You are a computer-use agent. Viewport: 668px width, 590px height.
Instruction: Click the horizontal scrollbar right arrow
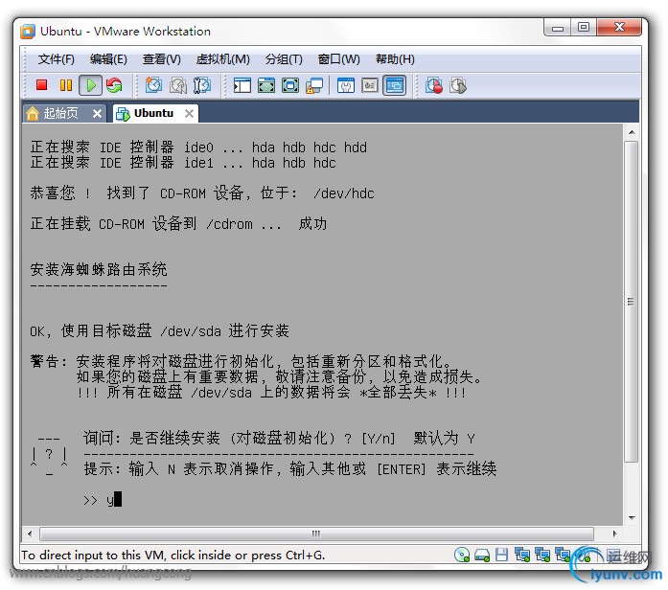point(614,533)
